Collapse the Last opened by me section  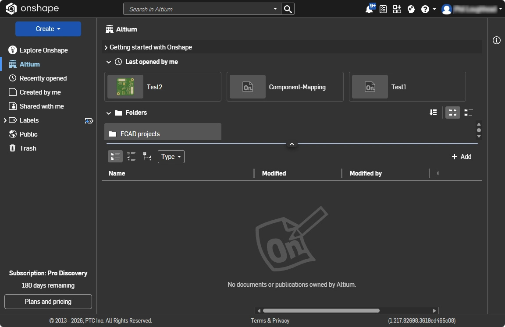pos(109,62)
